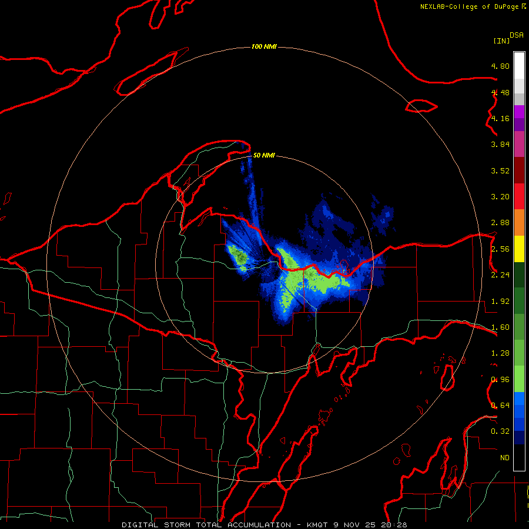
Task: Click the 0.96 legend value
Action: point(500,380)
